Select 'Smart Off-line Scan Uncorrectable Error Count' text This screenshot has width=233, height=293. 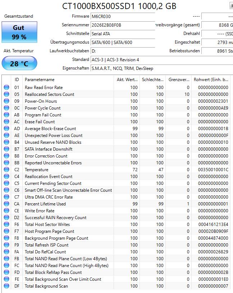[68, 190]
